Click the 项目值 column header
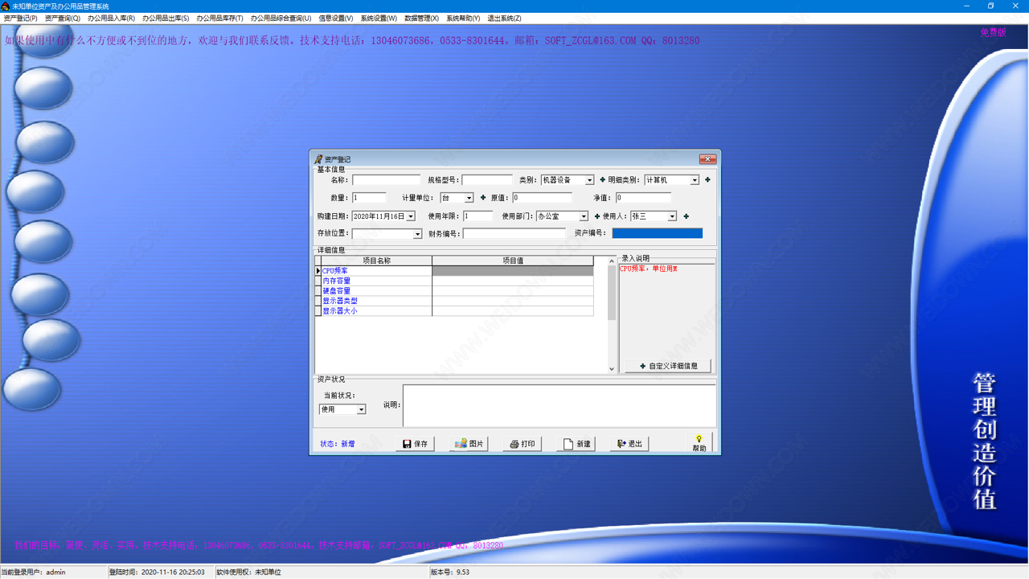Screen dimensions: 1029x579 click(513, 261)
